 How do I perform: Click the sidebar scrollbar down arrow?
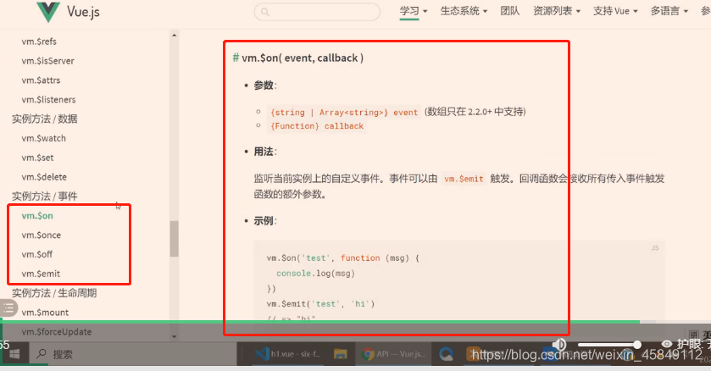174,336
